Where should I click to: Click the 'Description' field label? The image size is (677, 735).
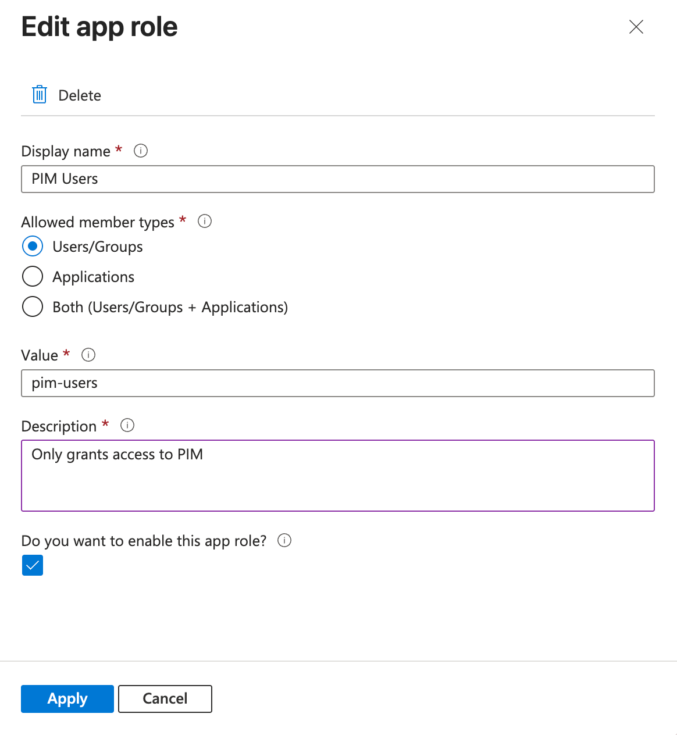(59, 426)
